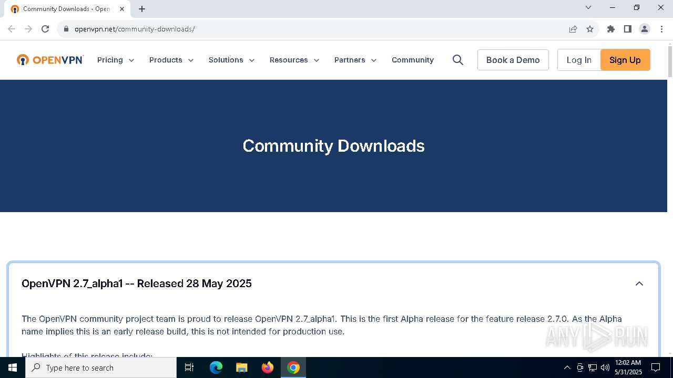Open the notification center icon
Screen dimensions: 673x378
coord(656,367)
